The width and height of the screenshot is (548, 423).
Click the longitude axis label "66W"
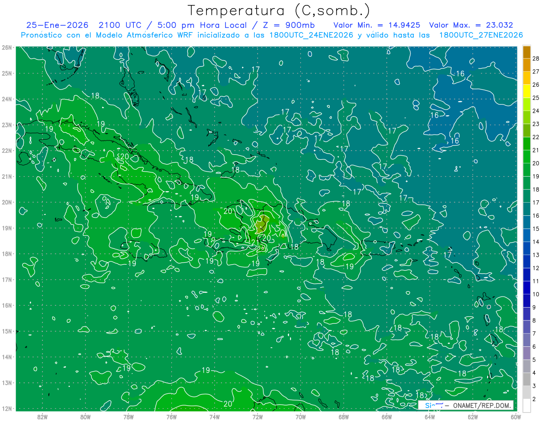387,417
